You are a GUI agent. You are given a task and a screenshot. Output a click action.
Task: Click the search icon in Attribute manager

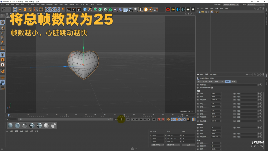[x=255, y=74]
